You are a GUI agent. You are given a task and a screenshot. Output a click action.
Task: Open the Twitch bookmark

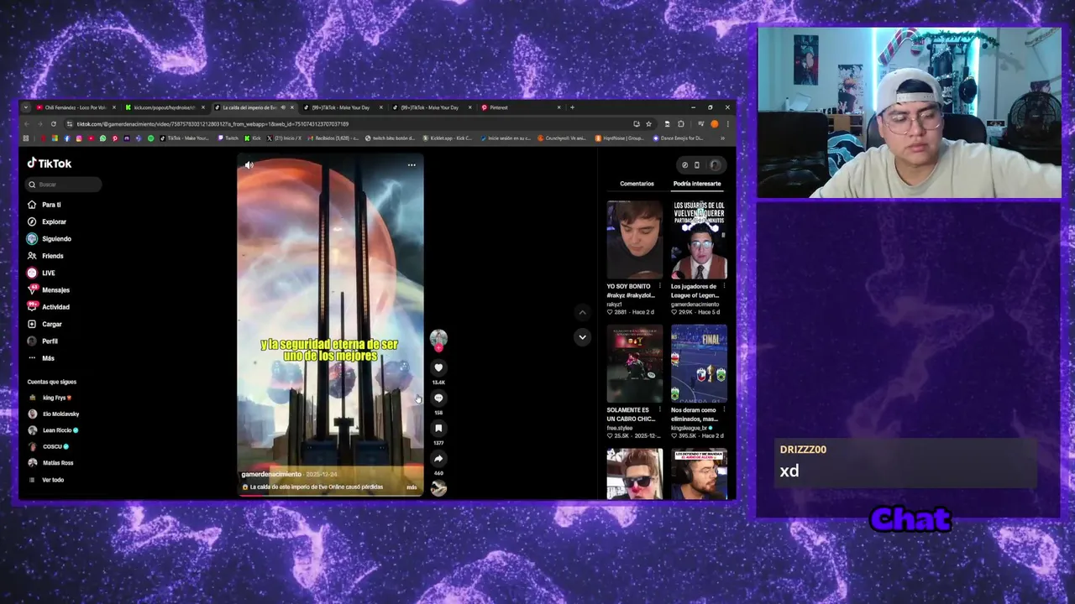[228, 138]
